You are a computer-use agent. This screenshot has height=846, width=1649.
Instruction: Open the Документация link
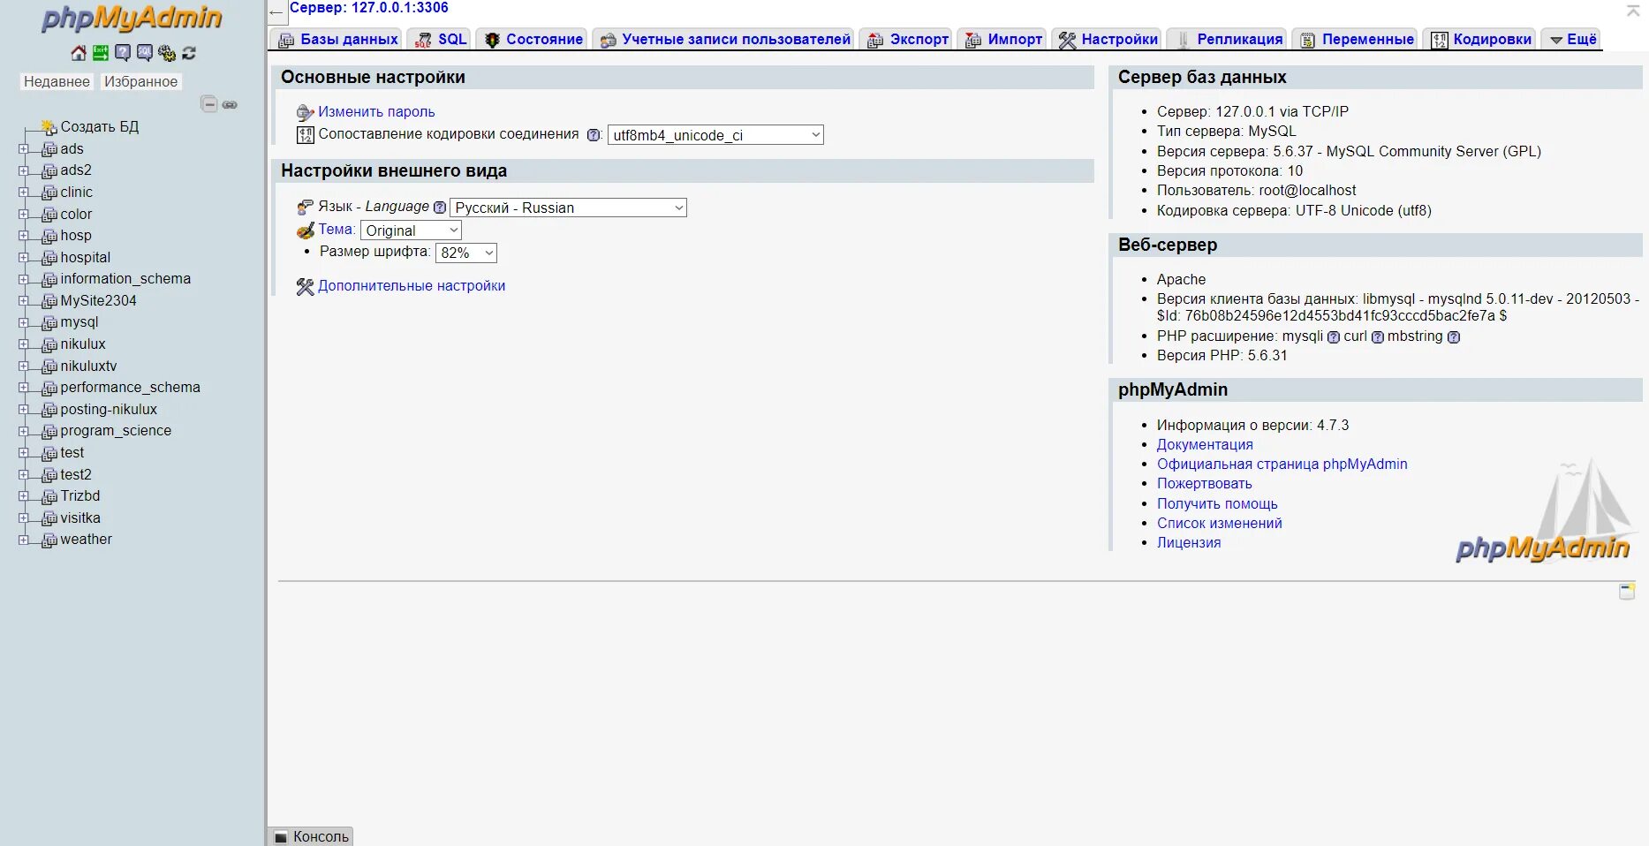[1205, 445]
